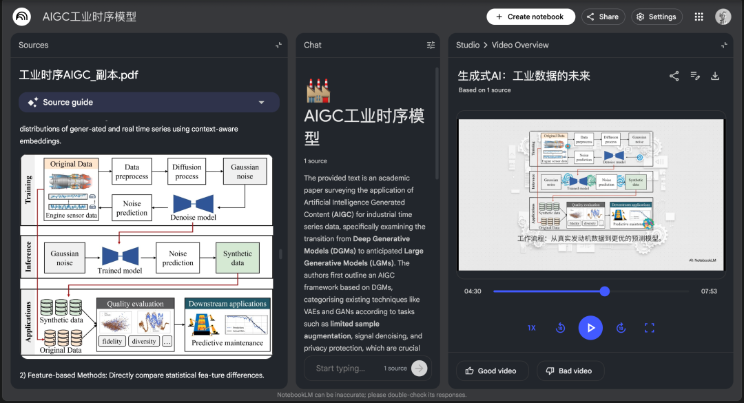
Task: Give feedback with Good video button
Action: (492, 371)
